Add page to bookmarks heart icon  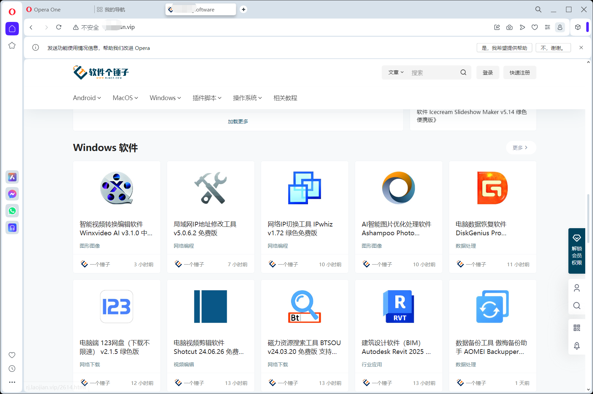[x=535, y=27]
